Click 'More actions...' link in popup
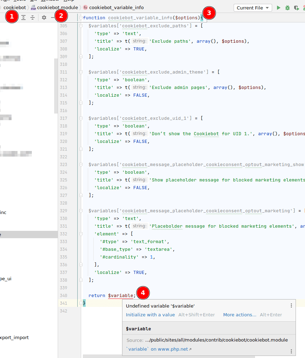The width and height of the screenshot is (305, 358). coord(240,315)
